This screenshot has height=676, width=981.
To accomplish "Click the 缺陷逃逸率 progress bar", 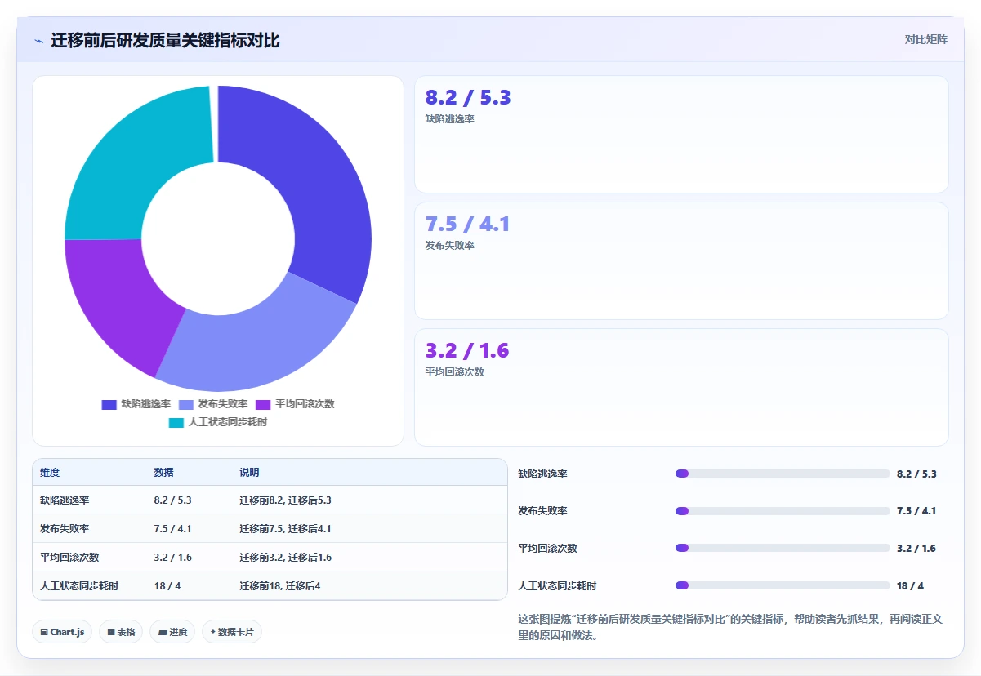I will point(783,474).
